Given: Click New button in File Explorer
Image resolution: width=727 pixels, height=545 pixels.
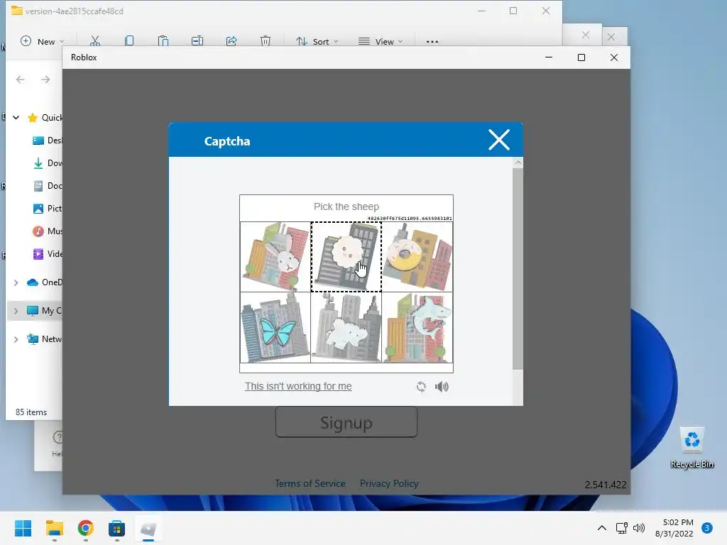Looking at the screenshot, I should pyautogui.click(x=42, y=41).
